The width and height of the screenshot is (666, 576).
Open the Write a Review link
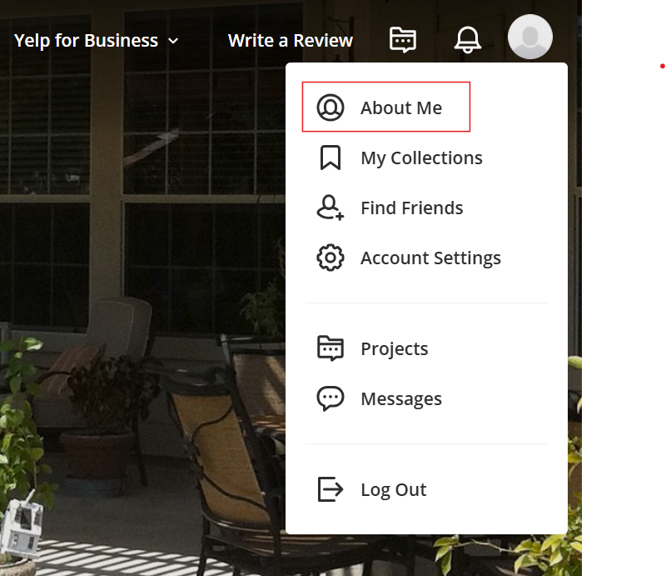291,40
